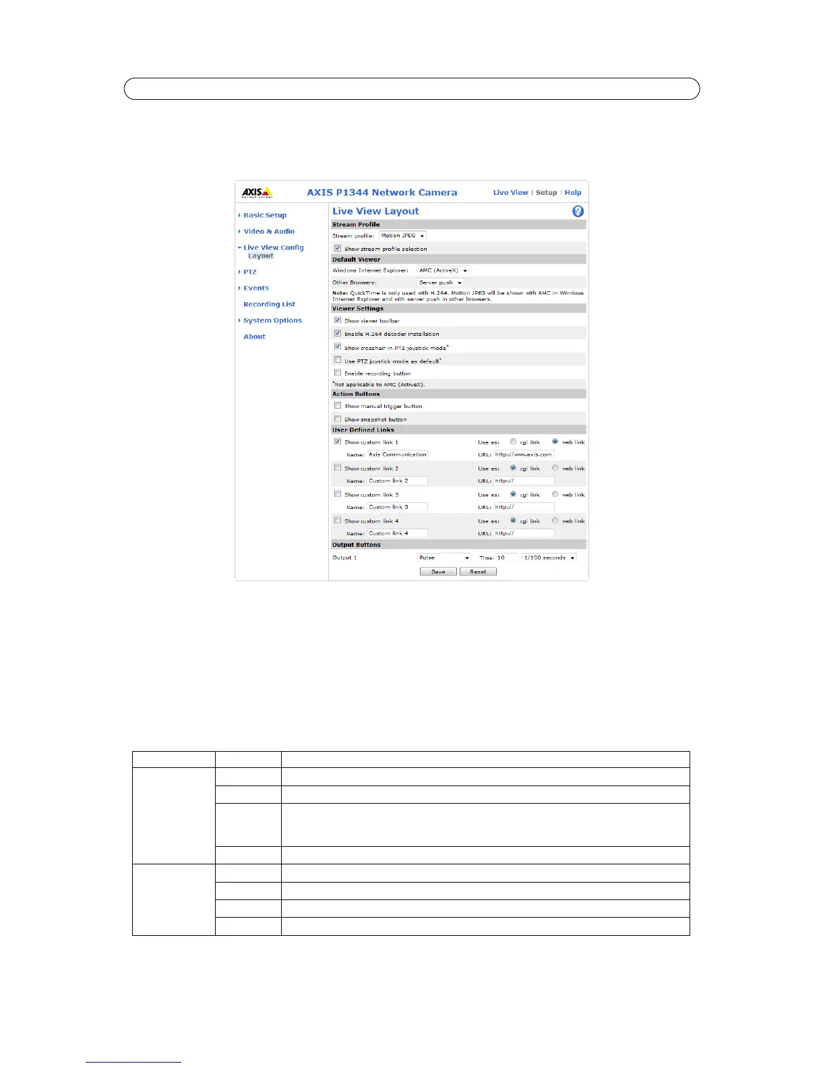Select cgi link radio for custom link 2
The height and width of the screenshot is (1068, 825).
click(513, 468)
